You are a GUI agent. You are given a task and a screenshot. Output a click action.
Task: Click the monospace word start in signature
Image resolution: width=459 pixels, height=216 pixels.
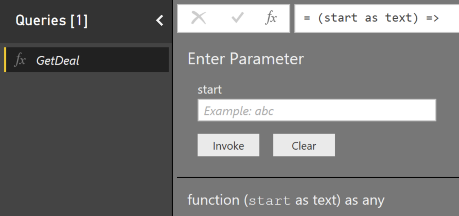pyautogui.click(x=269, y=200)
